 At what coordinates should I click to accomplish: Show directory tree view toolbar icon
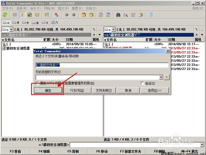[37, 15]
